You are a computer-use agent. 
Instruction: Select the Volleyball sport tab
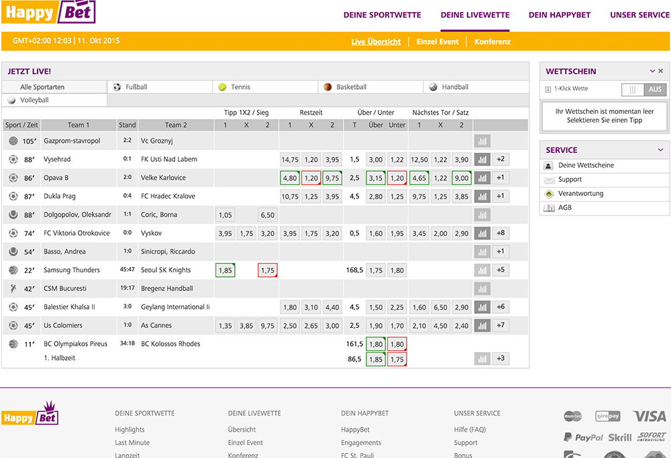click(54, 100)
